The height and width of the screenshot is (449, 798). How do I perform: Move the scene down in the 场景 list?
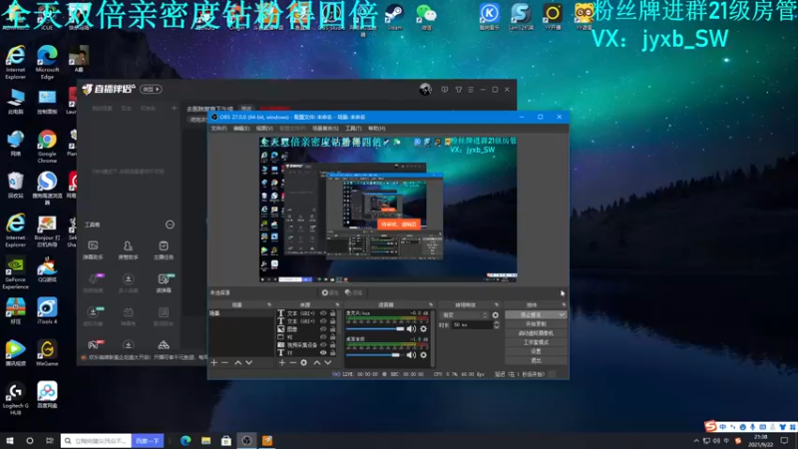coord(248,362)
